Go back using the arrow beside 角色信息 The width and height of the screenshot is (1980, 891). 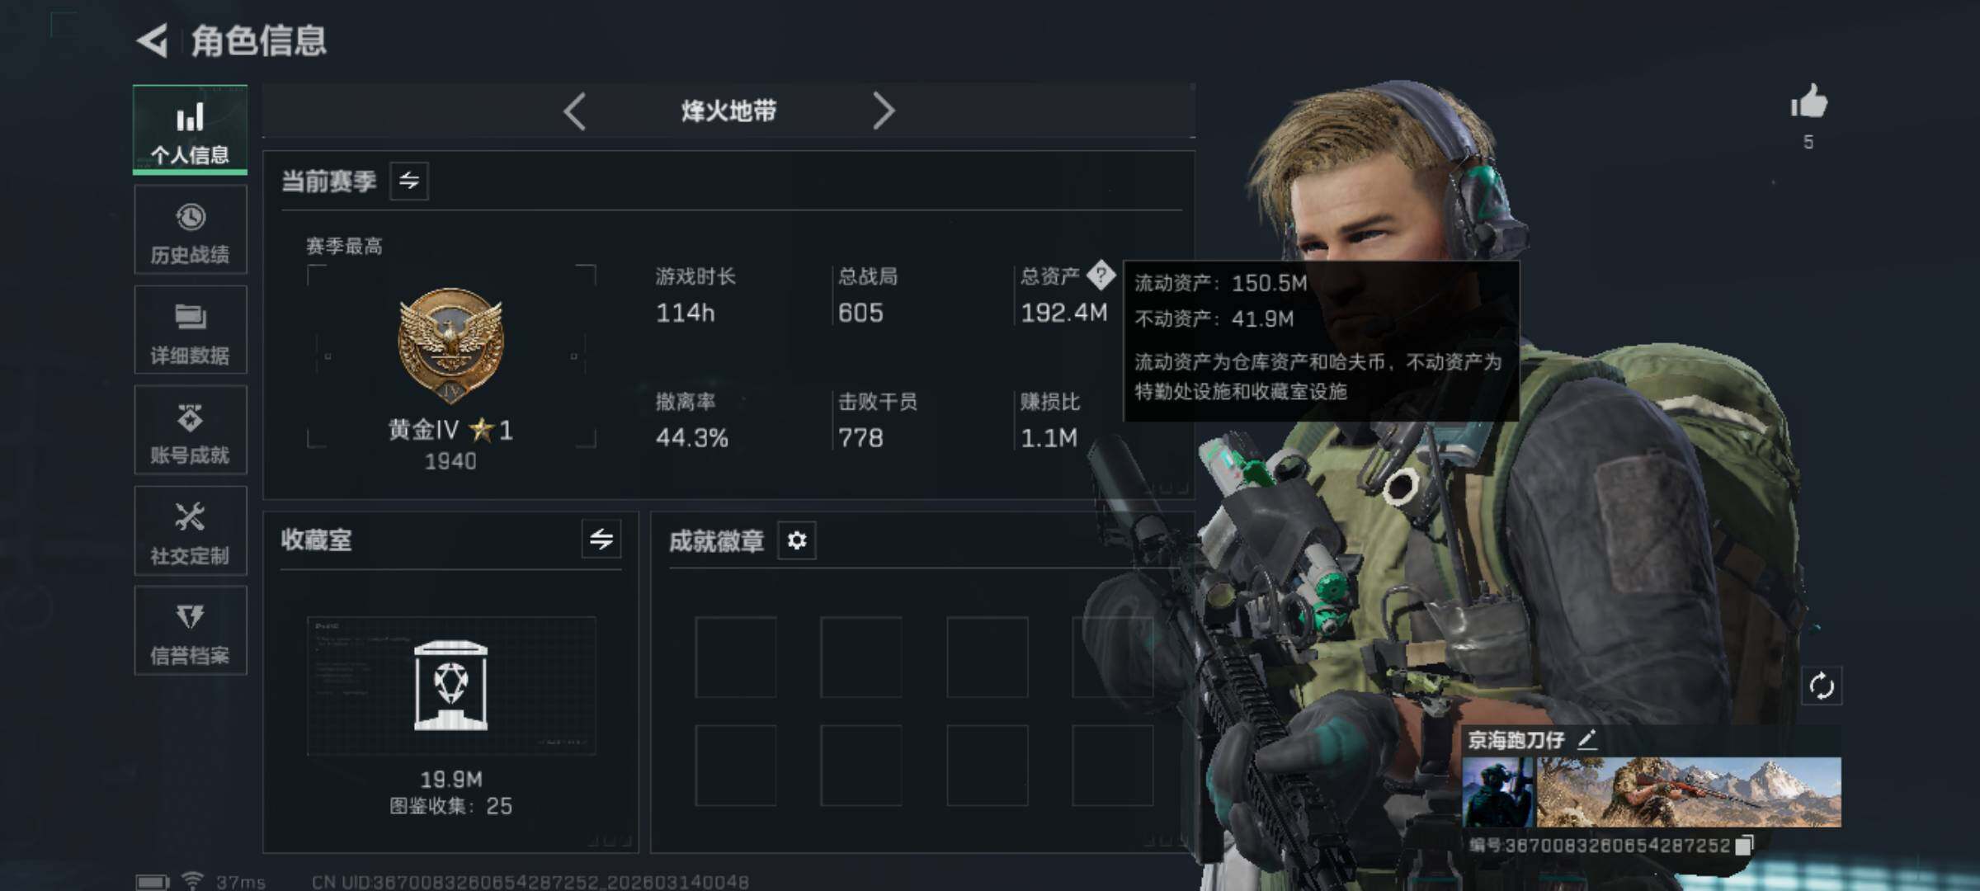[x=153, y=40]
